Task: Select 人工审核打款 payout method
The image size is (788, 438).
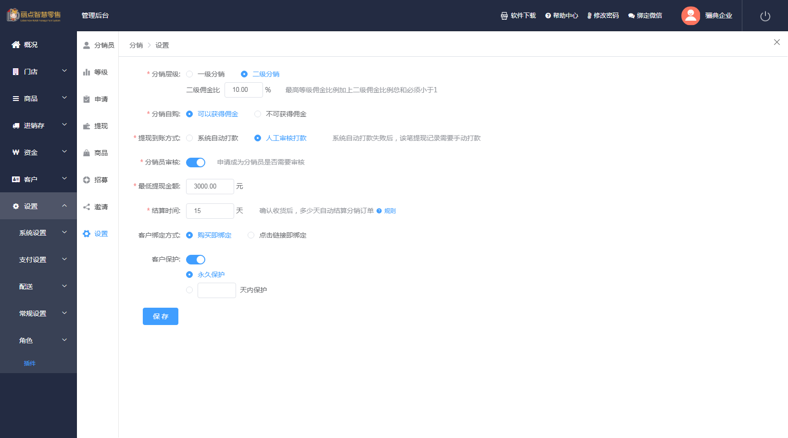Action: click(x=258, y=138)
